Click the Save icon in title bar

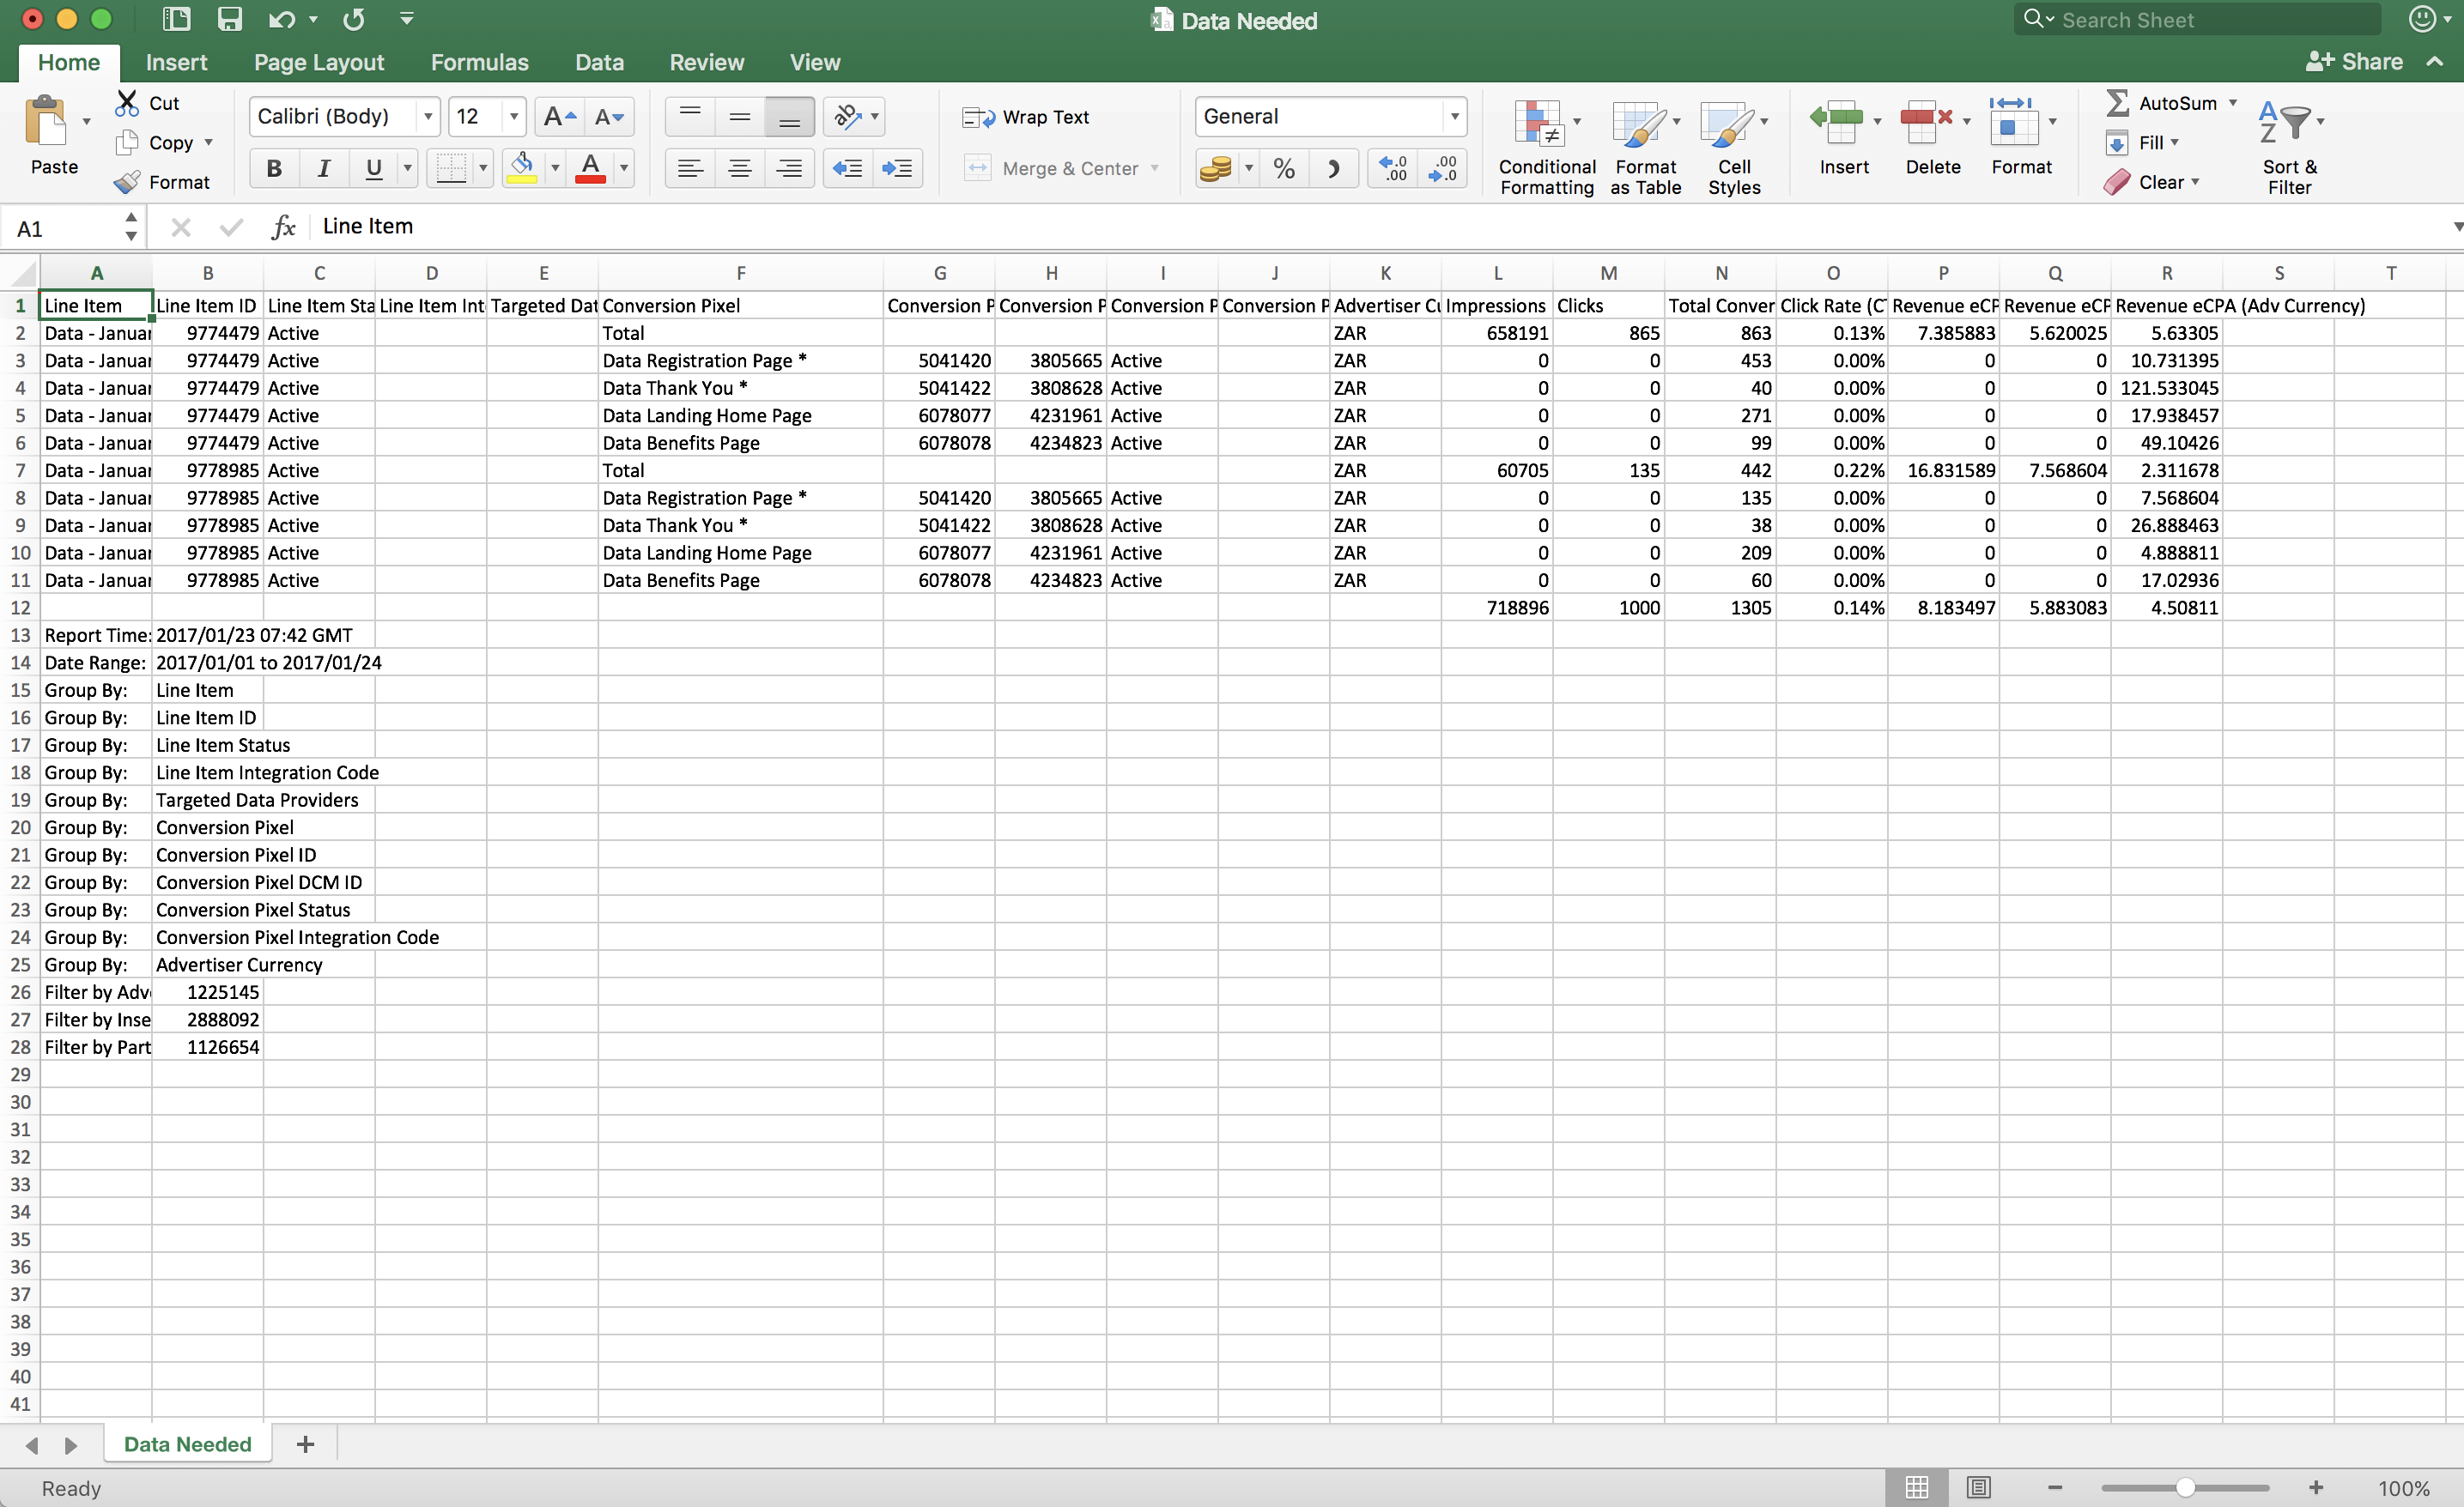pyautogui.click(x=230, y=19)
